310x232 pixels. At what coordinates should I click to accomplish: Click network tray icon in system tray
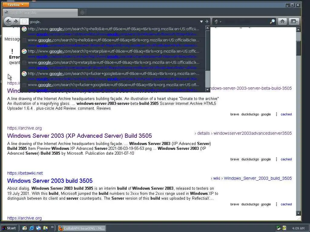pyautogui.click(x=279, y=228)
